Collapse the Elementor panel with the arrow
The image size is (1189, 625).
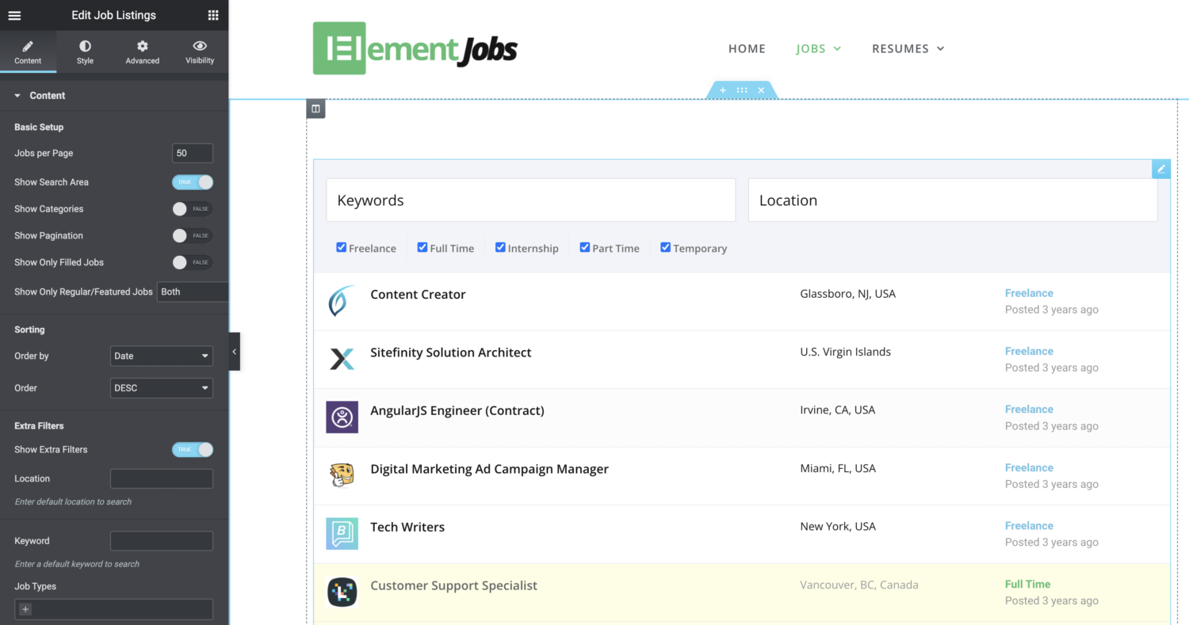(x=234, y=351)
